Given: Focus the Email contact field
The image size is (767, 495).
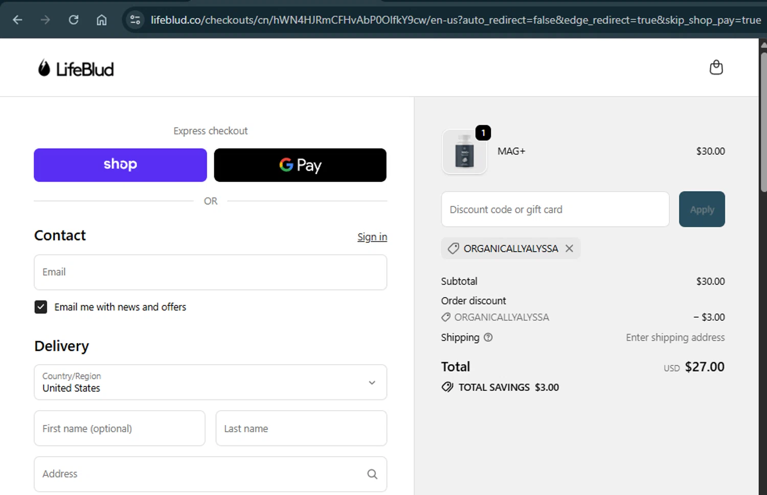Looking at the screenshot, I should pos(210,272).
